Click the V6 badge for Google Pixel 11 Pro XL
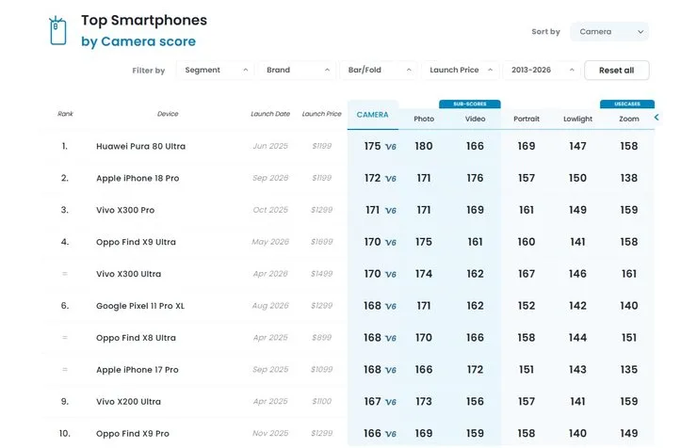 (391, 307)
